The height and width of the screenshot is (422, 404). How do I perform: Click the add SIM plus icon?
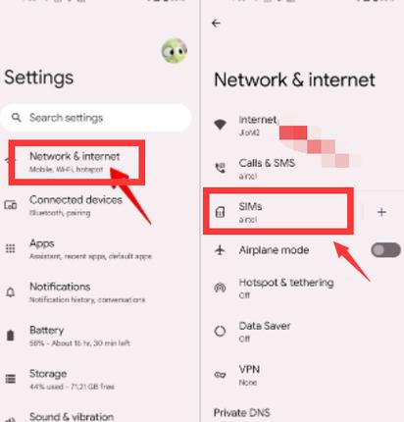381,212
